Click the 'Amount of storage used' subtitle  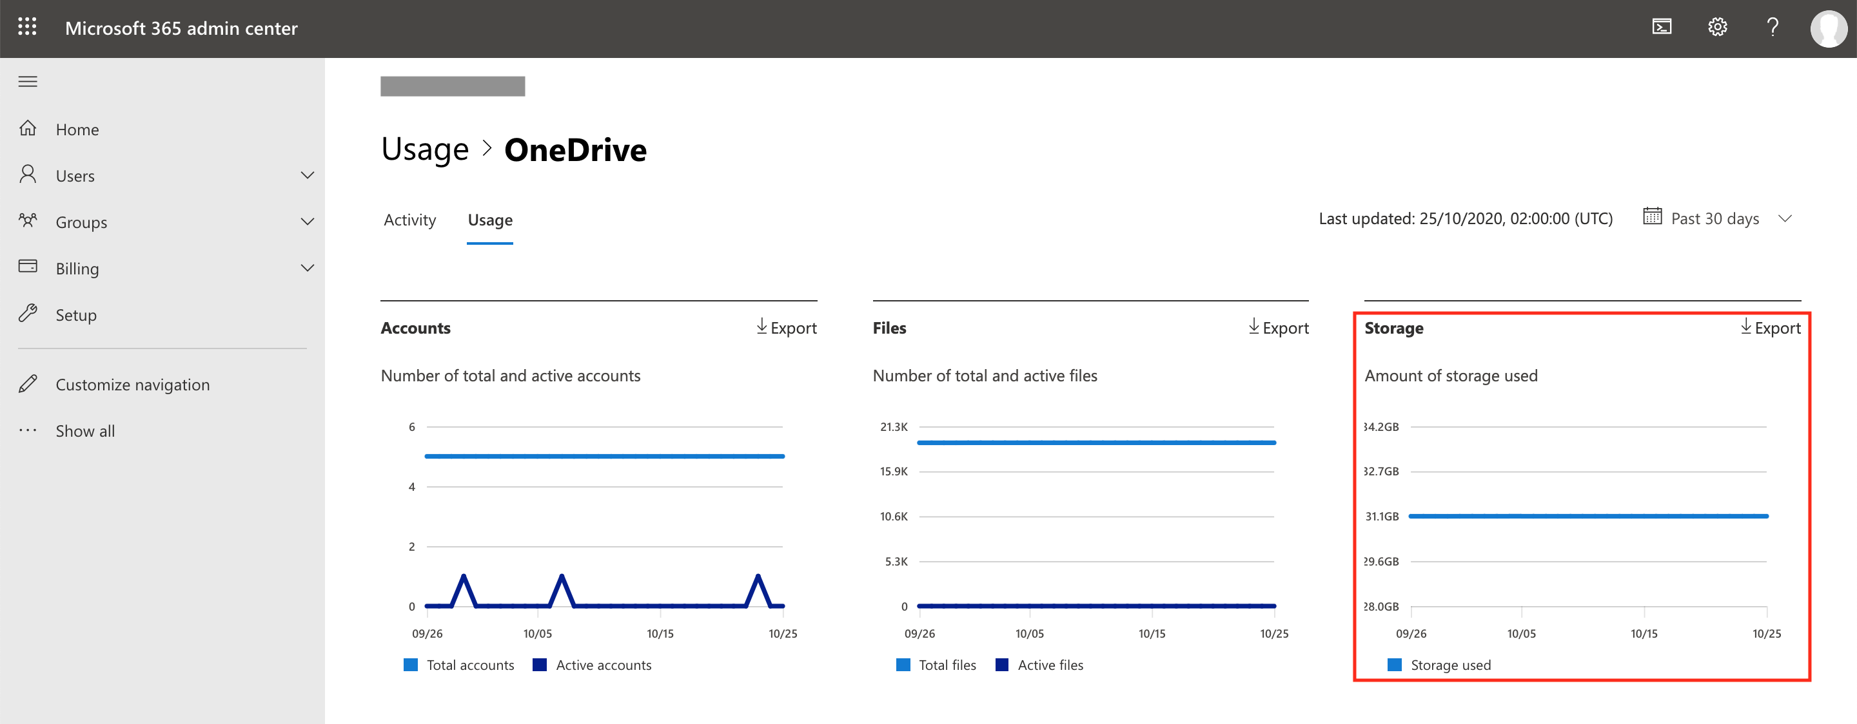click(x=1450, y=376)
